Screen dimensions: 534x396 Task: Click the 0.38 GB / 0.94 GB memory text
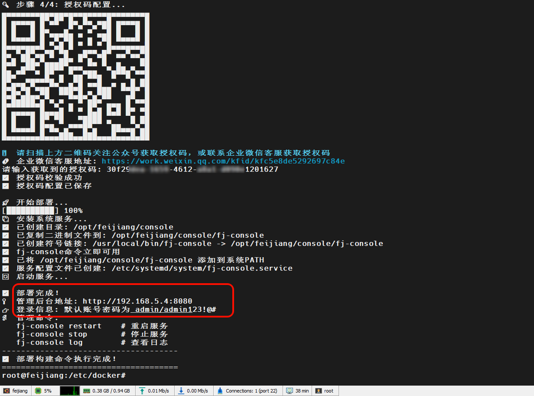tap(111, 391)
